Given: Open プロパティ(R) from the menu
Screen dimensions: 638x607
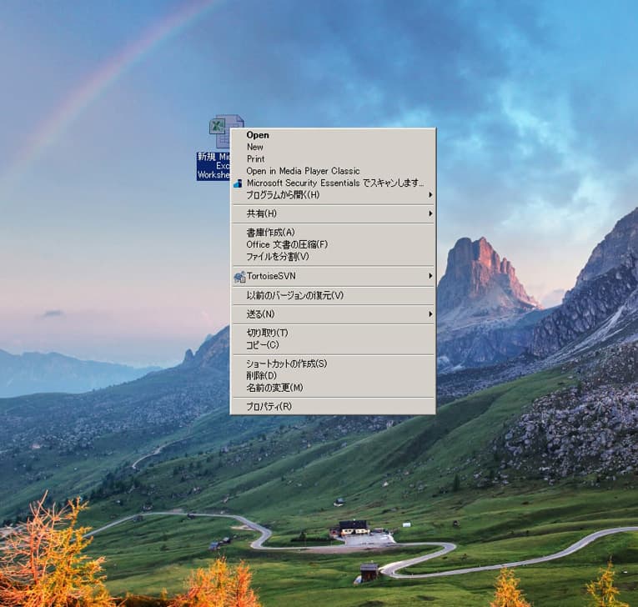Looking at the screenshot, I should (x=269, y=406).
